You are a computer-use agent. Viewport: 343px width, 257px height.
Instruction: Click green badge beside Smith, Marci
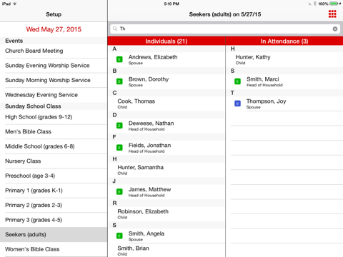point(237,81)
